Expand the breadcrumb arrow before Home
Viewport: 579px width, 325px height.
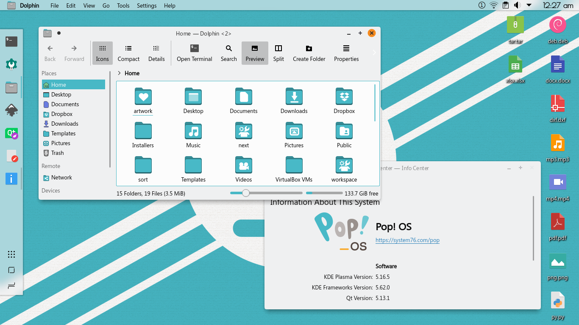(x=120, y=73)
